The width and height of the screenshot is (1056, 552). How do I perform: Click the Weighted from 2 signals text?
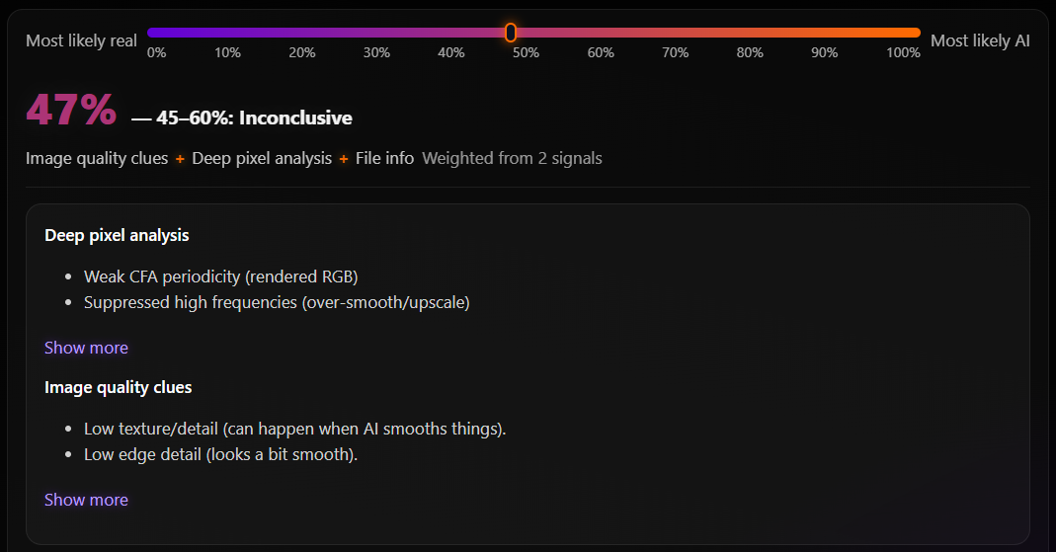[x=512, y=158]
